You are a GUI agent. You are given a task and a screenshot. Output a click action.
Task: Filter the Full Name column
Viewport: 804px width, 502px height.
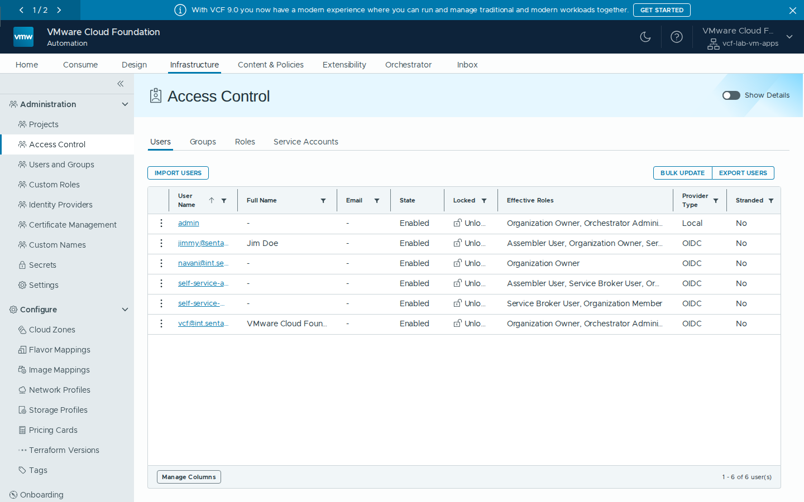click(x=323, y=201)
